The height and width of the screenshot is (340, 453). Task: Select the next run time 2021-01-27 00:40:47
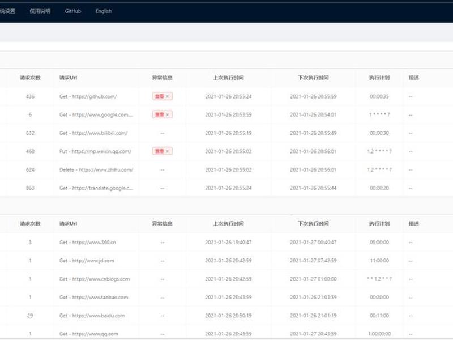pos(313,243)
